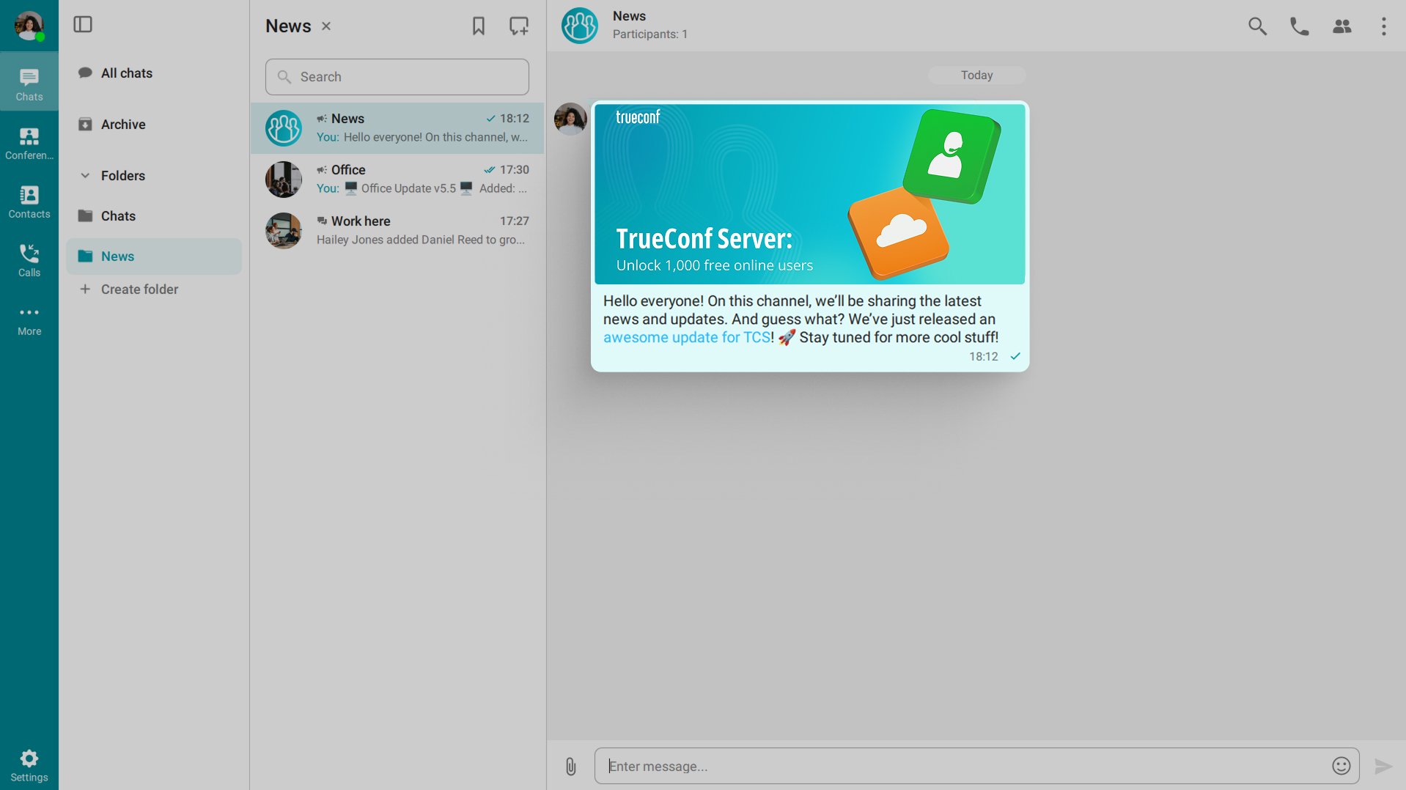Open the Calls section
The width and height of the screenshot is (1406, 790).
29,261
